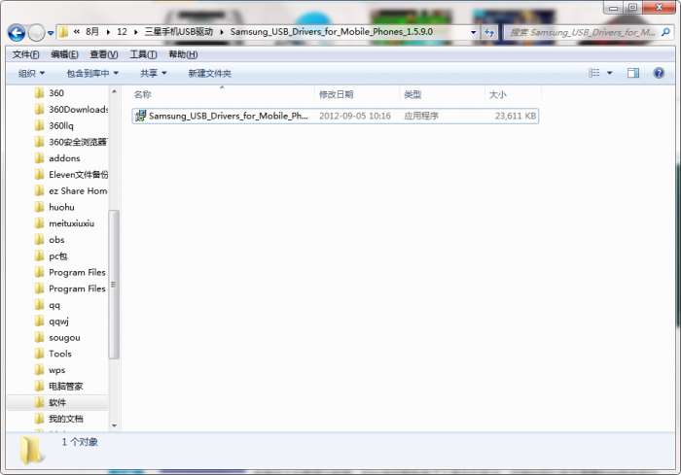Click the large folder icon in details pane
The height and width of the screenshot is (475, 681).
tap(32, 451)
